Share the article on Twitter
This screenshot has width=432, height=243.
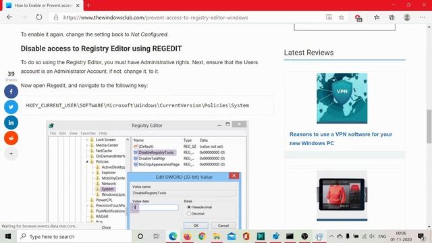(x=11, y=107)
